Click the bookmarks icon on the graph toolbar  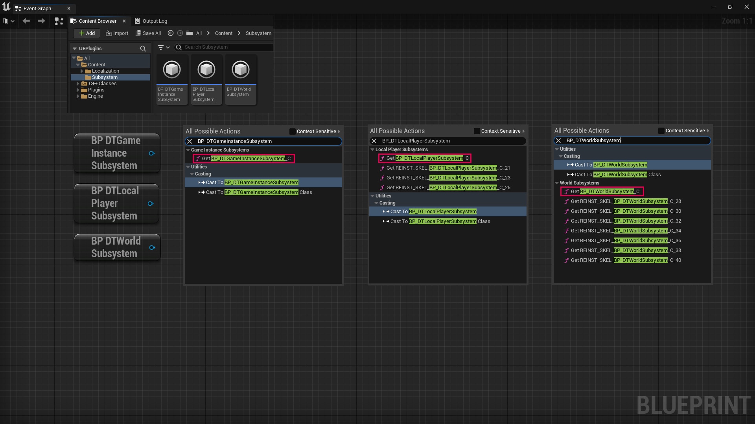(6, 21)
